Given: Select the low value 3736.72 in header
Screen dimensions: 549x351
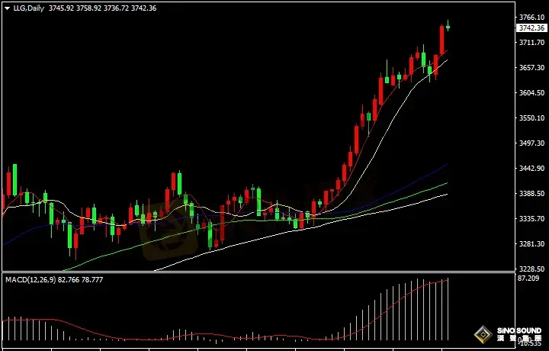Looking at the screenshot, I should tap(116, 8).
